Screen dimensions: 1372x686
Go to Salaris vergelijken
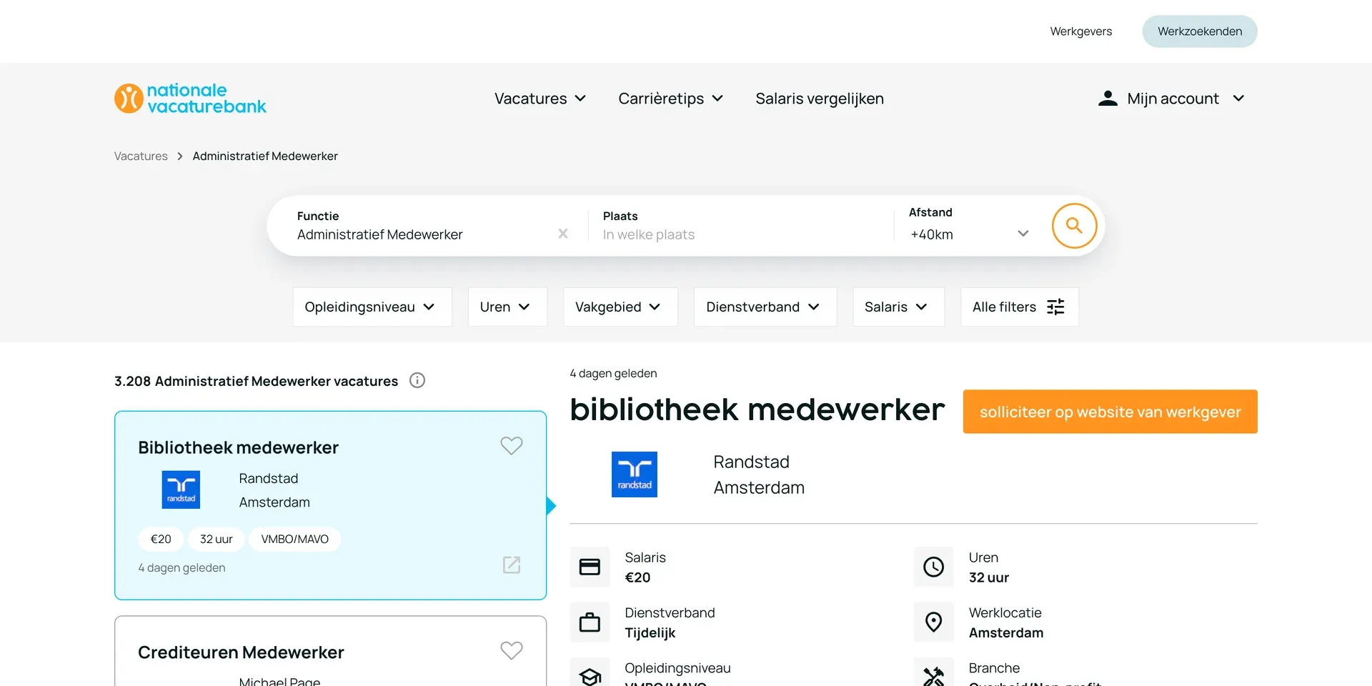coord(820,99)
